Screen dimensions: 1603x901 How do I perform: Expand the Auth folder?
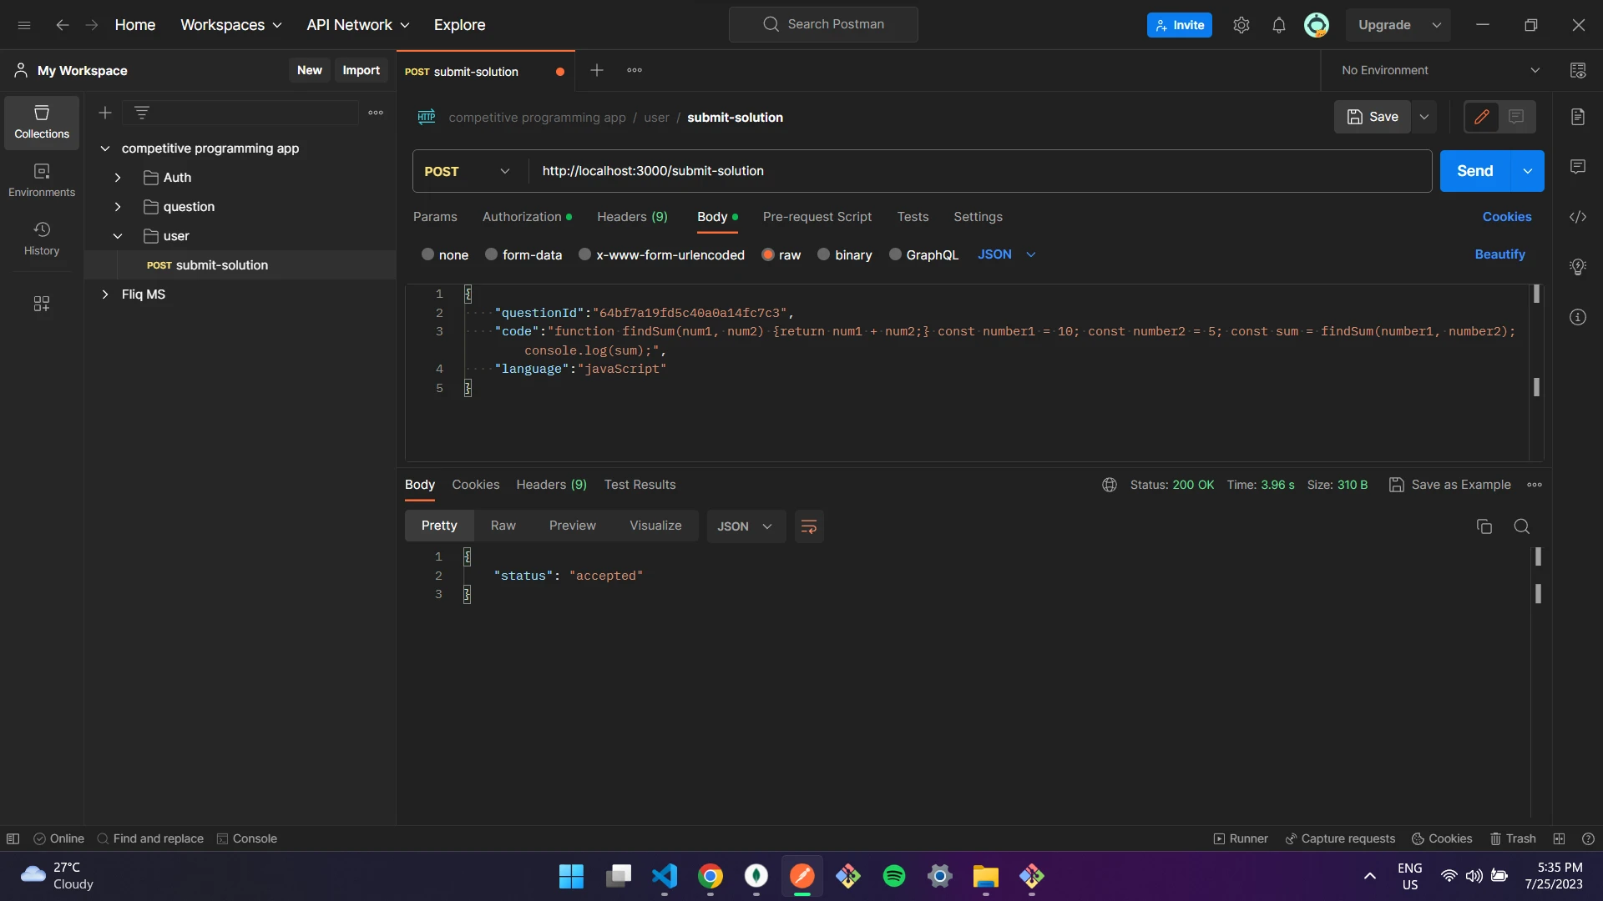(x=118, y=178)
